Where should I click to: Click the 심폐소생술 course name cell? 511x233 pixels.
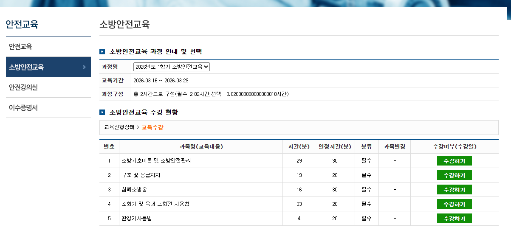pos(134,190)
